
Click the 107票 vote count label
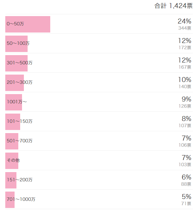coord(185,126)
